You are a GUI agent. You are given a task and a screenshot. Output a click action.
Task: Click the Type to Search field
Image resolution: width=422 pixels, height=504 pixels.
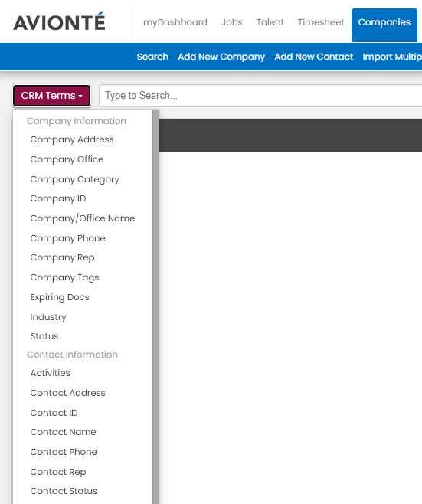[x=260, y=96]
